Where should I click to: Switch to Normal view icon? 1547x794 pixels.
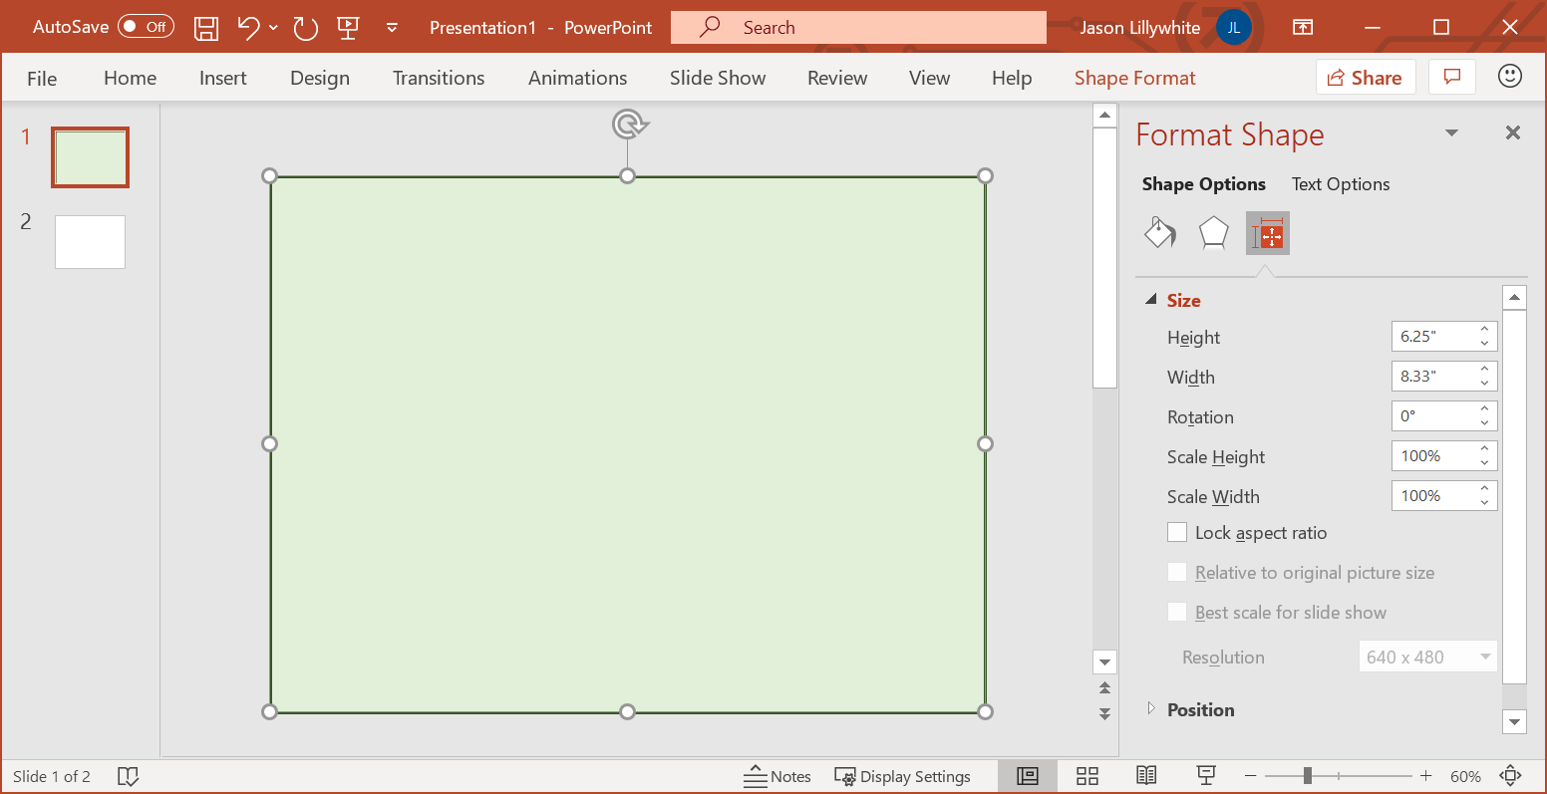[1028, 776]
